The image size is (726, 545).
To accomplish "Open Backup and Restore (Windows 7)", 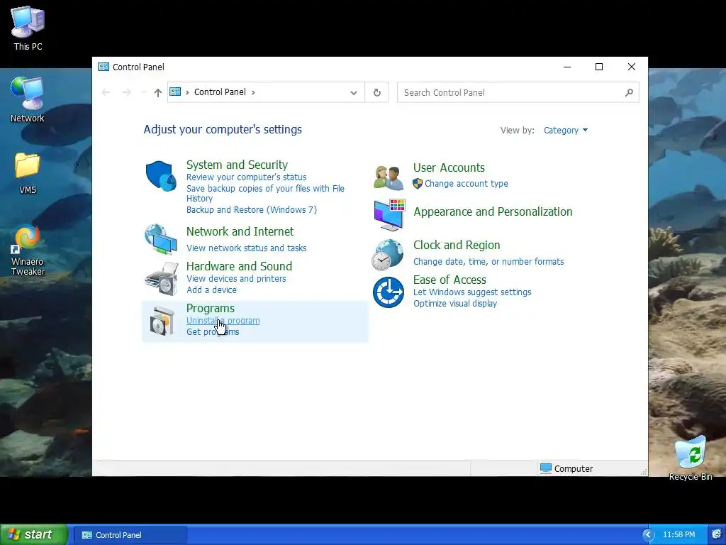I will (x=252, y=209).
